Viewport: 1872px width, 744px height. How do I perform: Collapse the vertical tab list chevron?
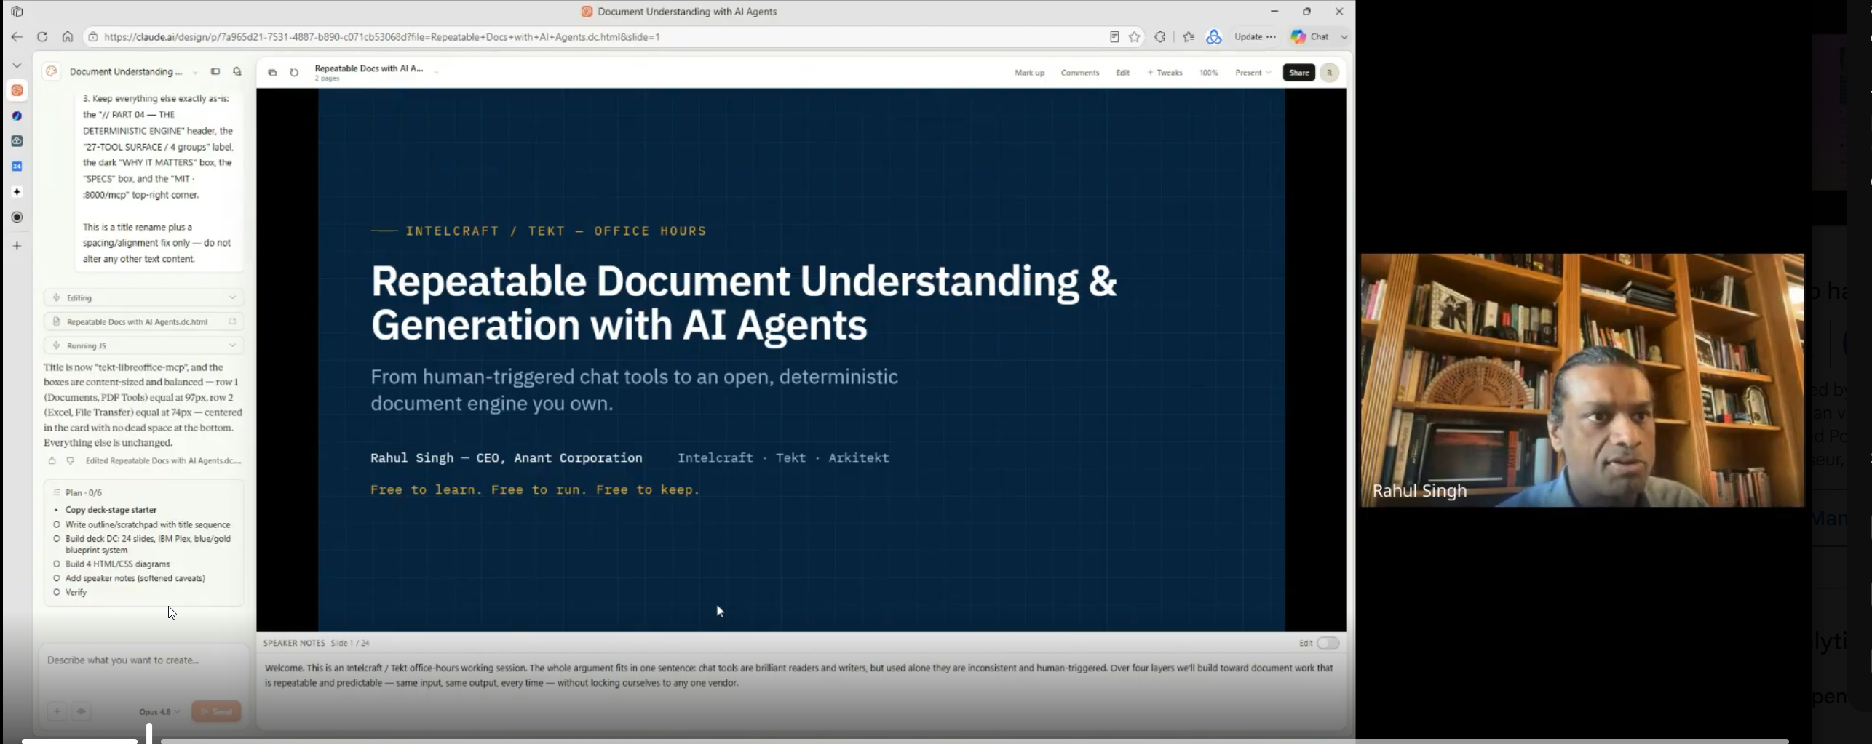click(17, 65)
